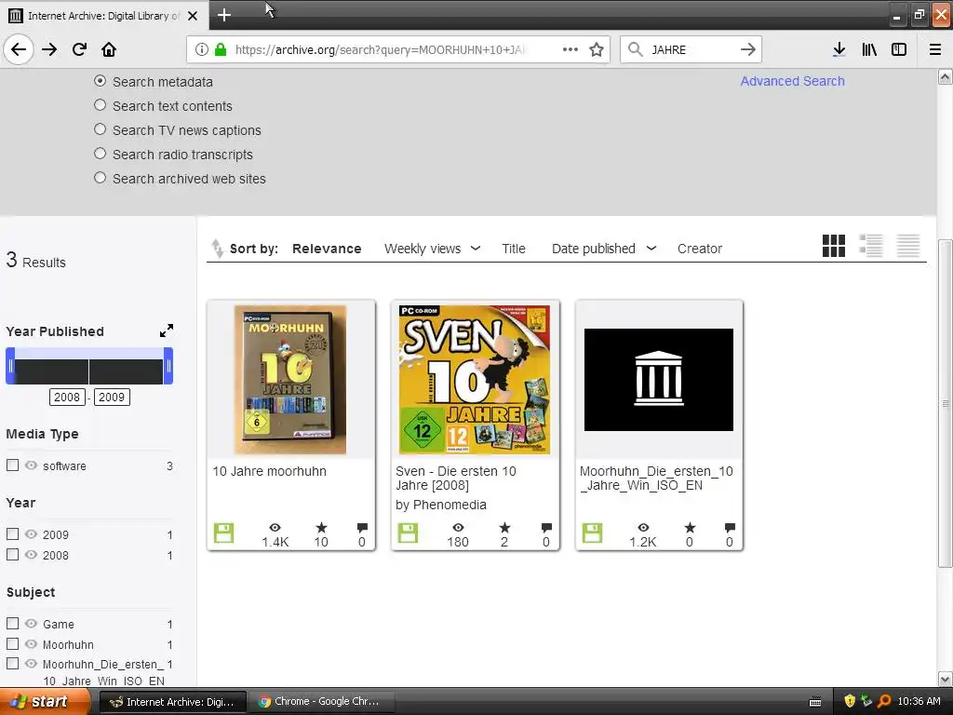Open the Windows start menu
The image size is (953, 715).
(x=45, y=701)
